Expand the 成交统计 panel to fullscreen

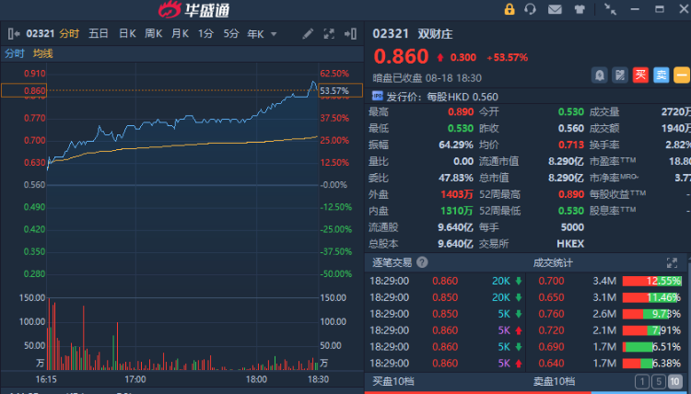(x=672, y=262)
